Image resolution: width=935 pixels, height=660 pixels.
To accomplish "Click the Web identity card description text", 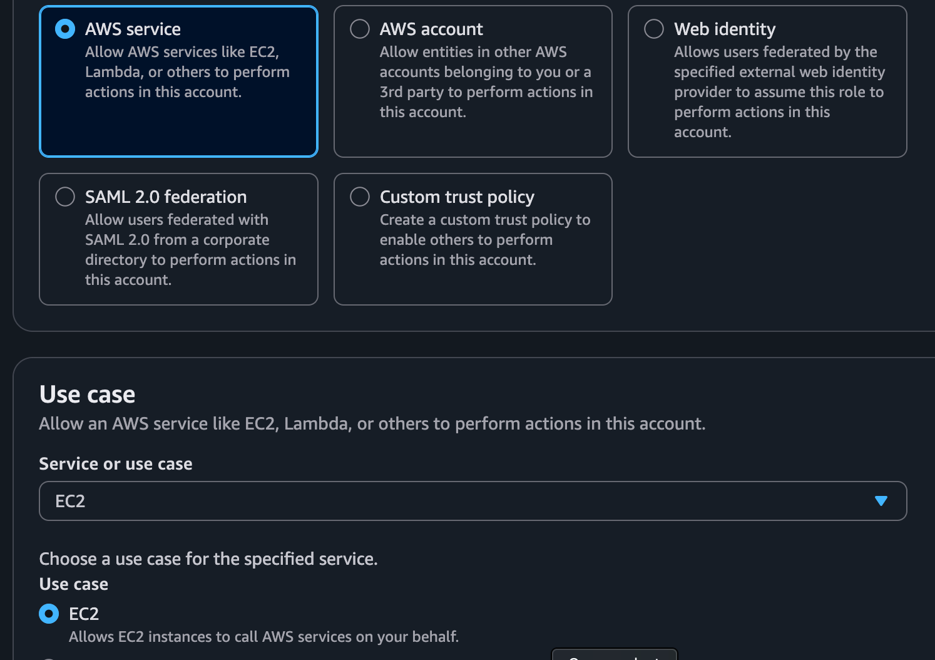I will 779,92.
